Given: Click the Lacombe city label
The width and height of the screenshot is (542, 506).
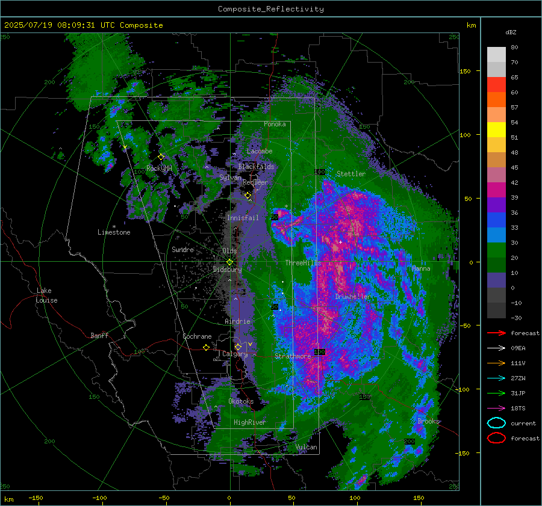Looking at the screenshot, I should (260, 151).
